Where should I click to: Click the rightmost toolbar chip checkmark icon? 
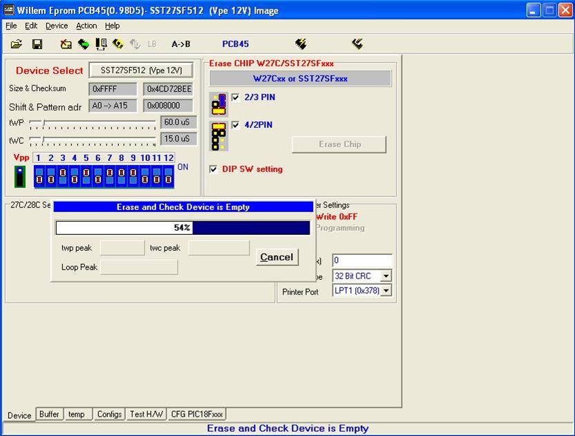pos(357,44)
